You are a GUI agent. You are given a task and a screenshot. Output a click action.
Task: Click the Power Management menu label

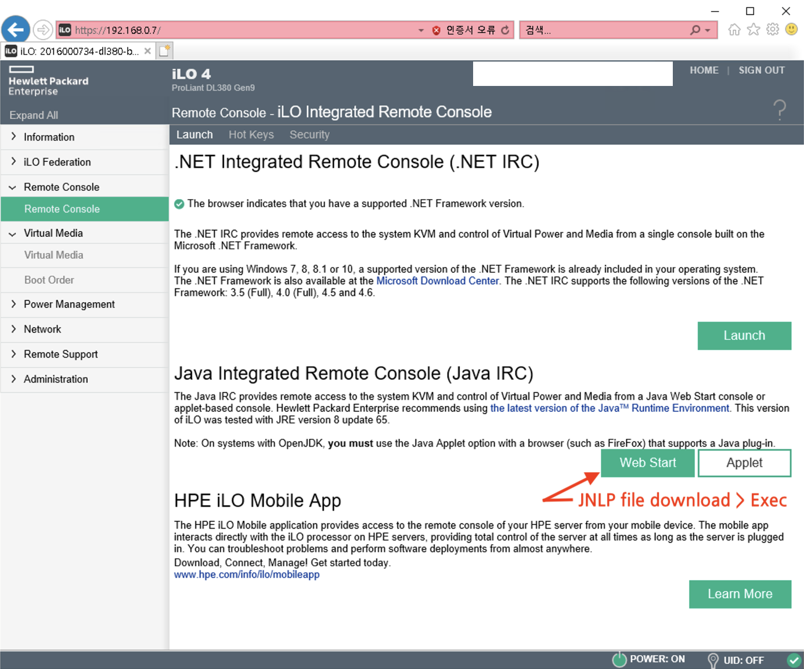click(69, 304)
